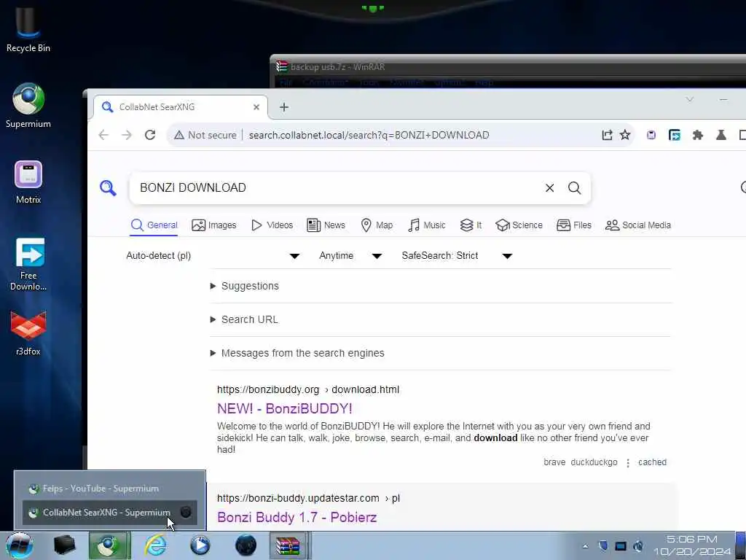This screenshot has width=746, height=560.
Task: Open a new browser tab
Action: [x=284, y=107]
